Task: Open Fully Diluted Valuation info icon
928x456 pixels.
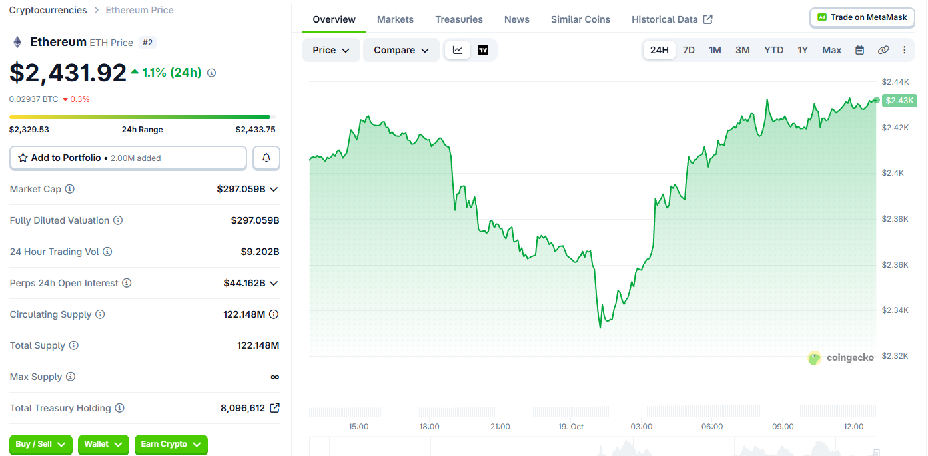Action: (x=118, y=220)
